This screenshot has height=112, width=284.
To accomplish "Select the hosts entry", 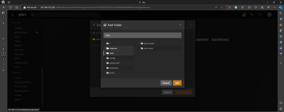I will tap(118, 73).
